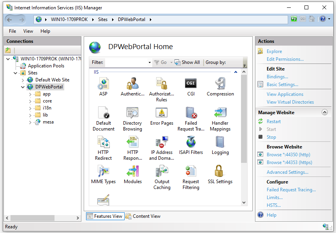Click the create new connection icon
The width and height of the screenshot is (336, 233).
click(x=8, y=50)
